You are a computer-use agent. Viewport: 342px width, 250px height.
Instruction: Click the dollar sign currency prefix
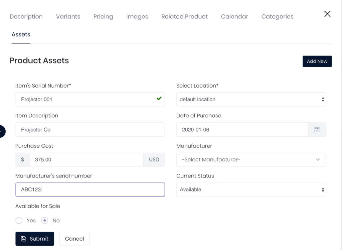(22, 160)
